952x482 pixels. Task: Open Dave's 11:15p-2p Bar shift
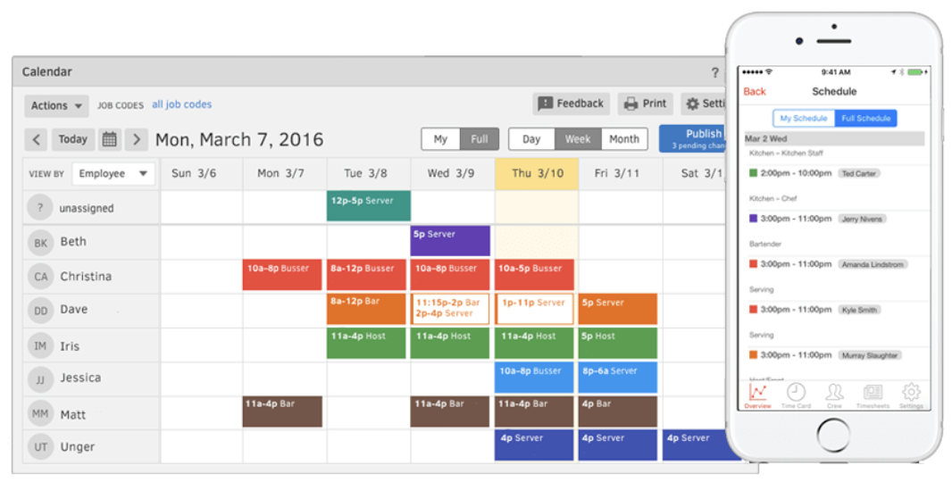click(450, 309)
